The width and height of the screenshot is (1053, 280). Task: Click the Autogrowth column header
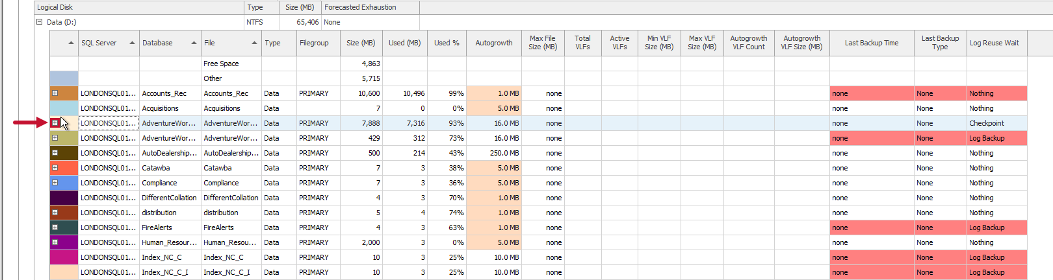[493, 43]
